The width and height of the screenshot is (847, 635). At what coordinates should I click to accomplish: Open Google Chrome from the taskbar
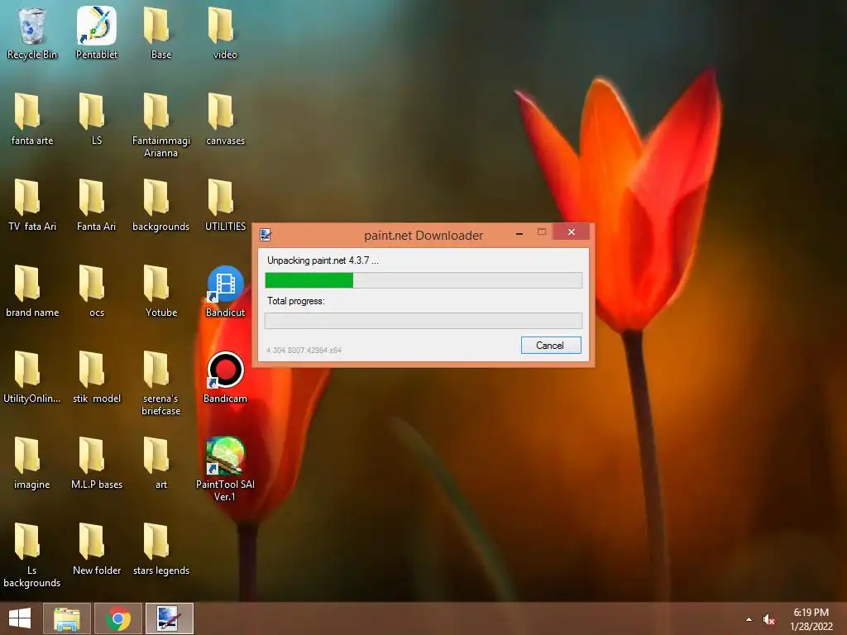tap(117, 618)
